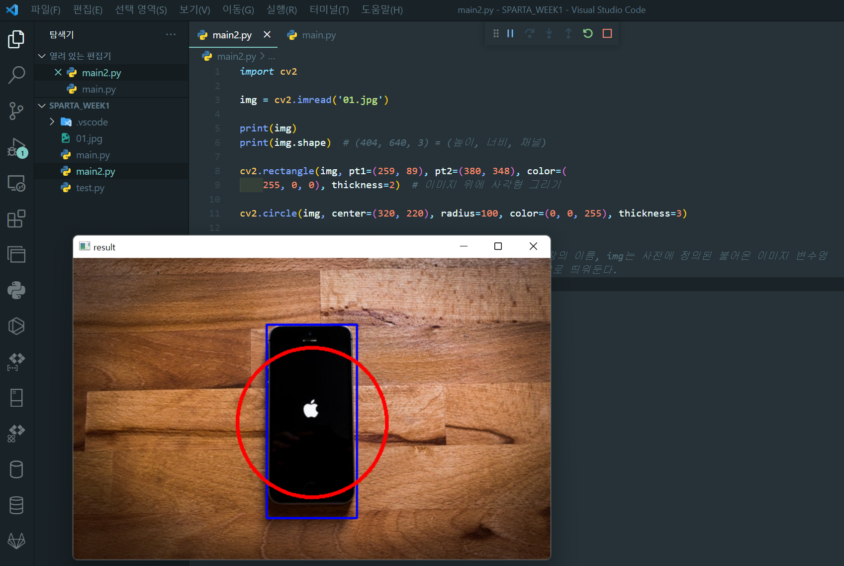Collapse the SPARTA_WEEK1 folder section
The image size is (844, 566).
42,106
